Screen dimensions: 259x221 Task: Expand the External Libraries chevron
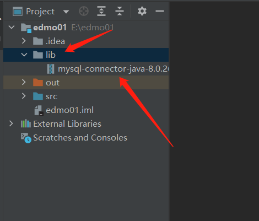11,123
